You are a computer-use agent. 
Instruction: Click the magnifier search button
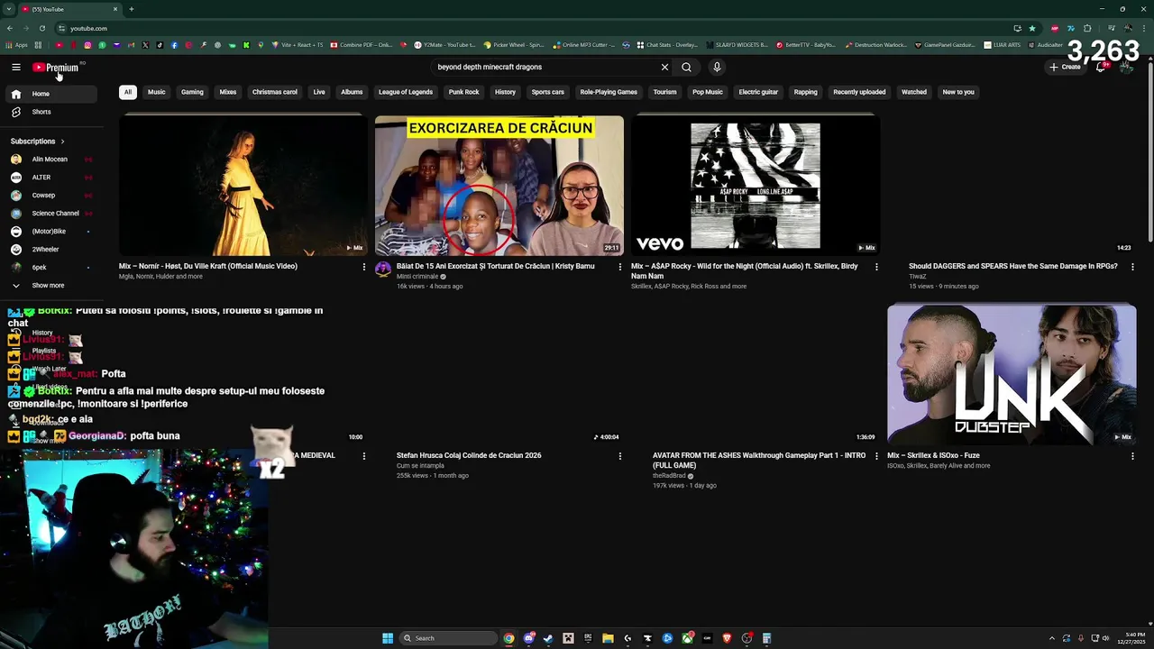click(x=686, y=67)
